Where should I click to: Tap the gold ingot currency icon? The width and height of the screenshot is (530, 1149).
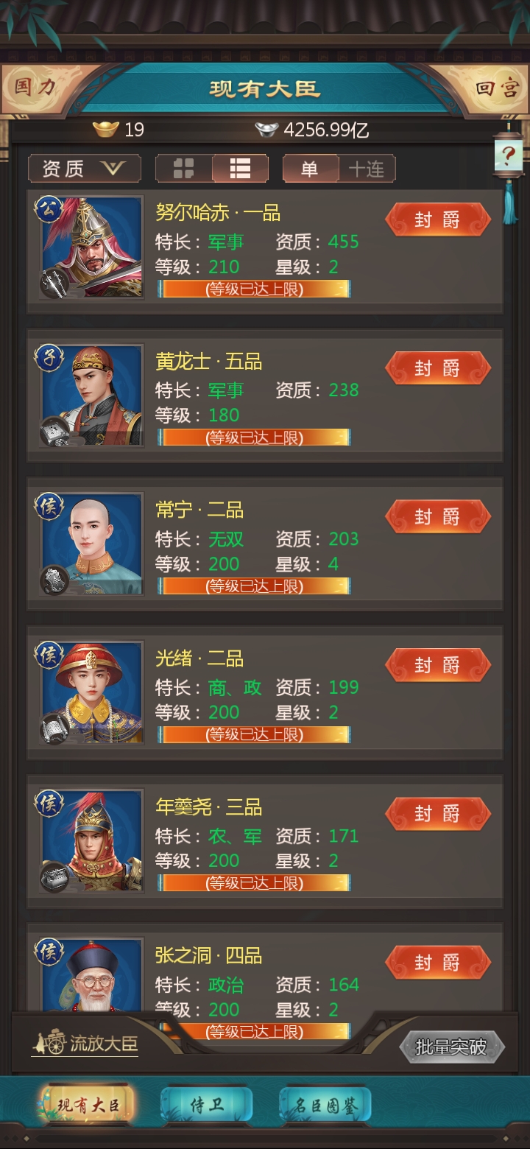pyautogui.click(x=106, y=130)
